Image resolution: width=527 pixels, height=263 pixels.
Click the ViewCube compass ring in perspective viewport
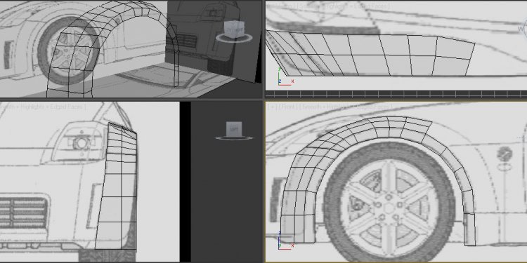[234, 38]
